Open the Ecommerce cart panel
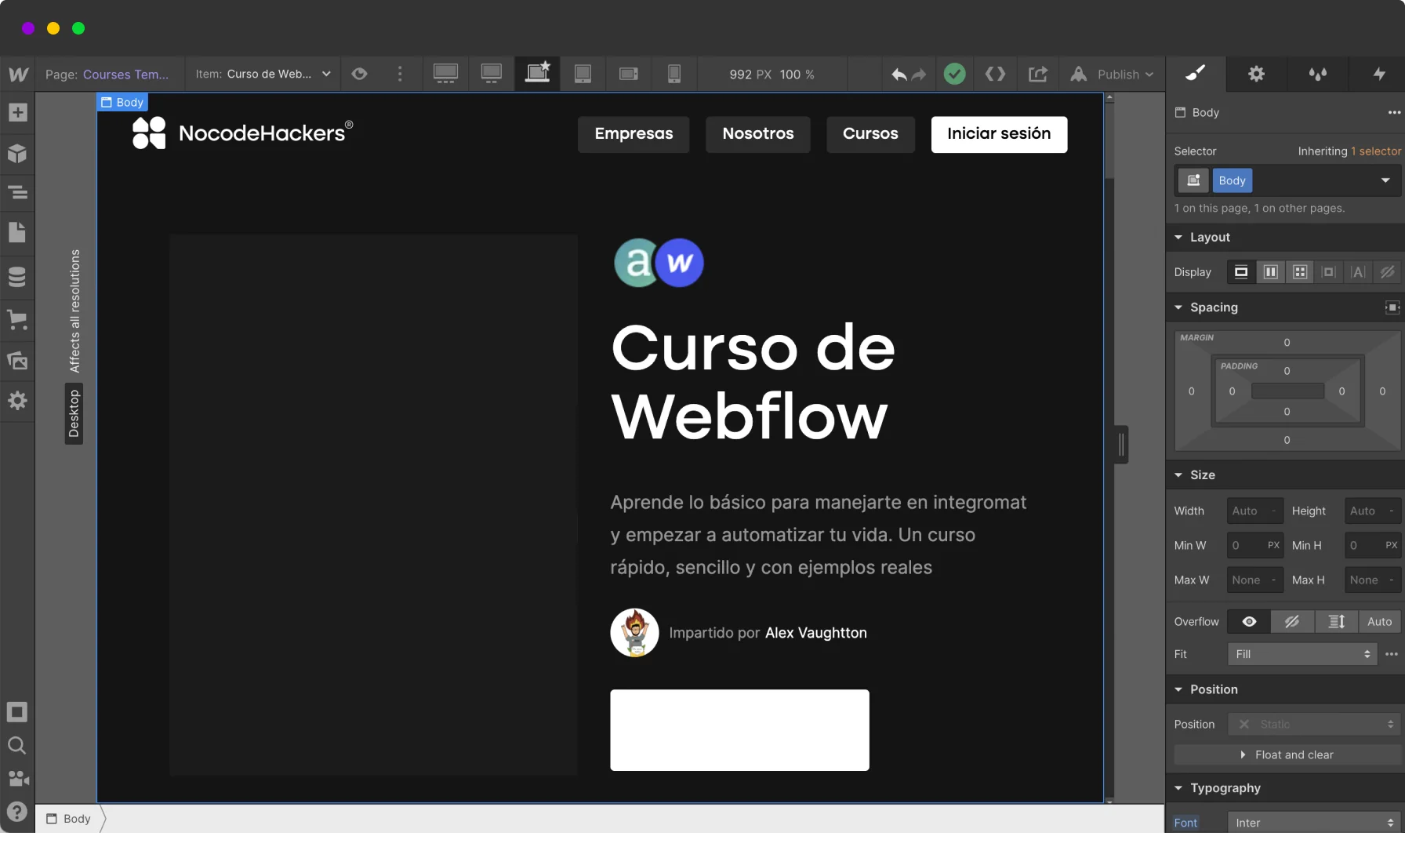Screen dimensions: 1405x847 tap(17, 319)
